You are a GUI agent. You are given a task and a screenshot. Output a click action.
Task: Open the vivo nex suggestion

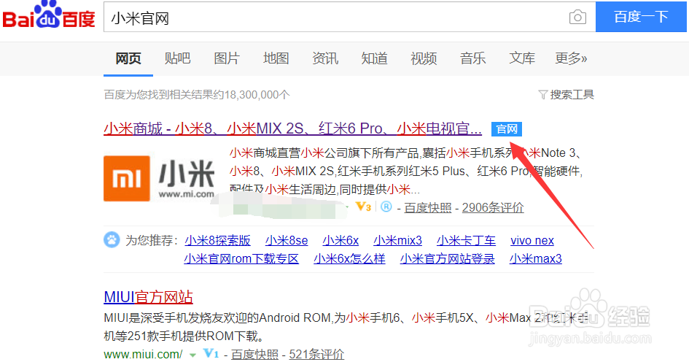click(x=532, y=241)
